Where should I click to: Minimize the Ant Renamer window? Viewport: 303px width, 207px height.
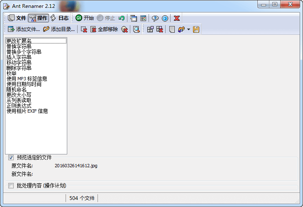click(264, 4)
